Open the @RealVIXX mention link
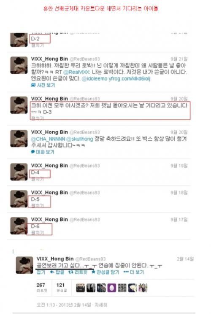This screenshot has width=211, height=314. coord(76,72)
